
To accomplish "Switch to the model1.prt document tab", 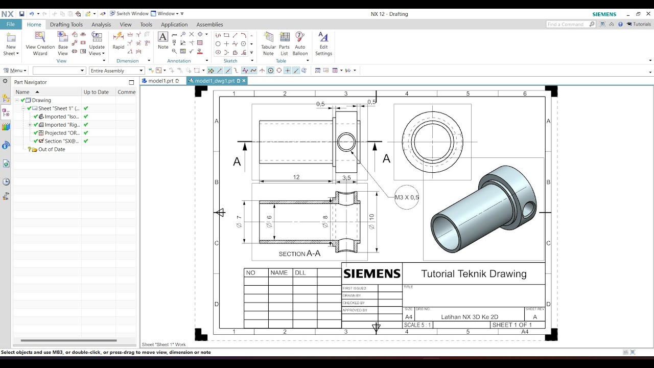I will click(x=161, y=81).
